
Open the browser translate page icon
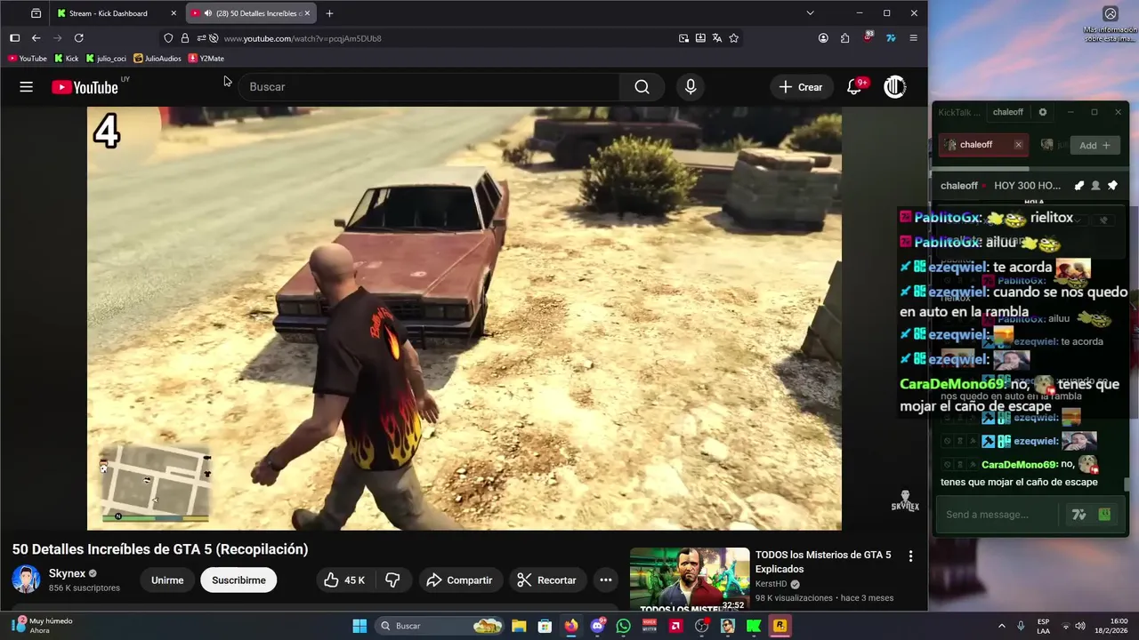(x=717, y=38)
